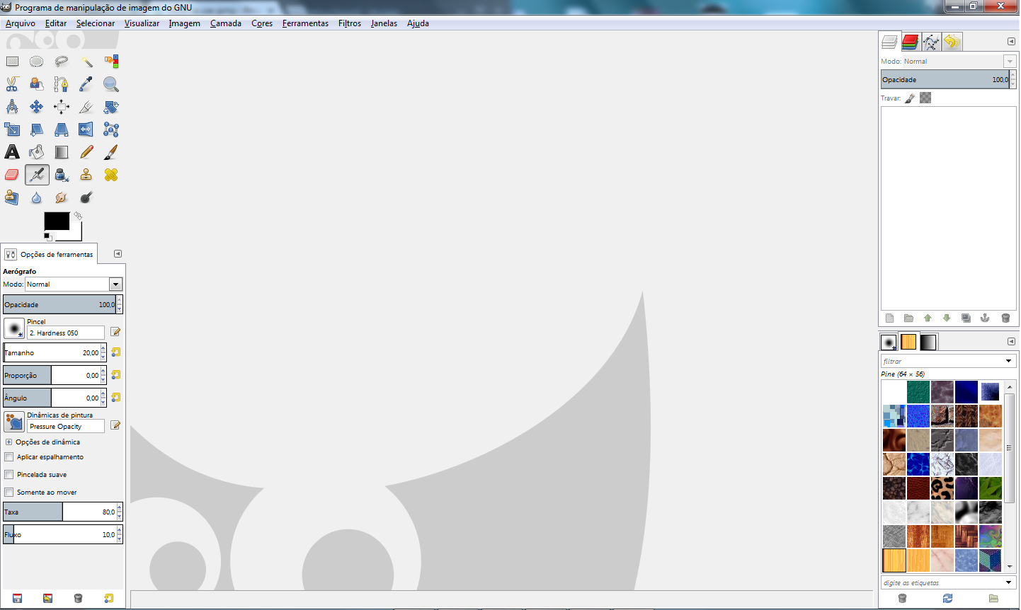Select the Measure compass tool
Image resolution: width=1021 pixels, height=610 pixels.
(x=12, y=107)
